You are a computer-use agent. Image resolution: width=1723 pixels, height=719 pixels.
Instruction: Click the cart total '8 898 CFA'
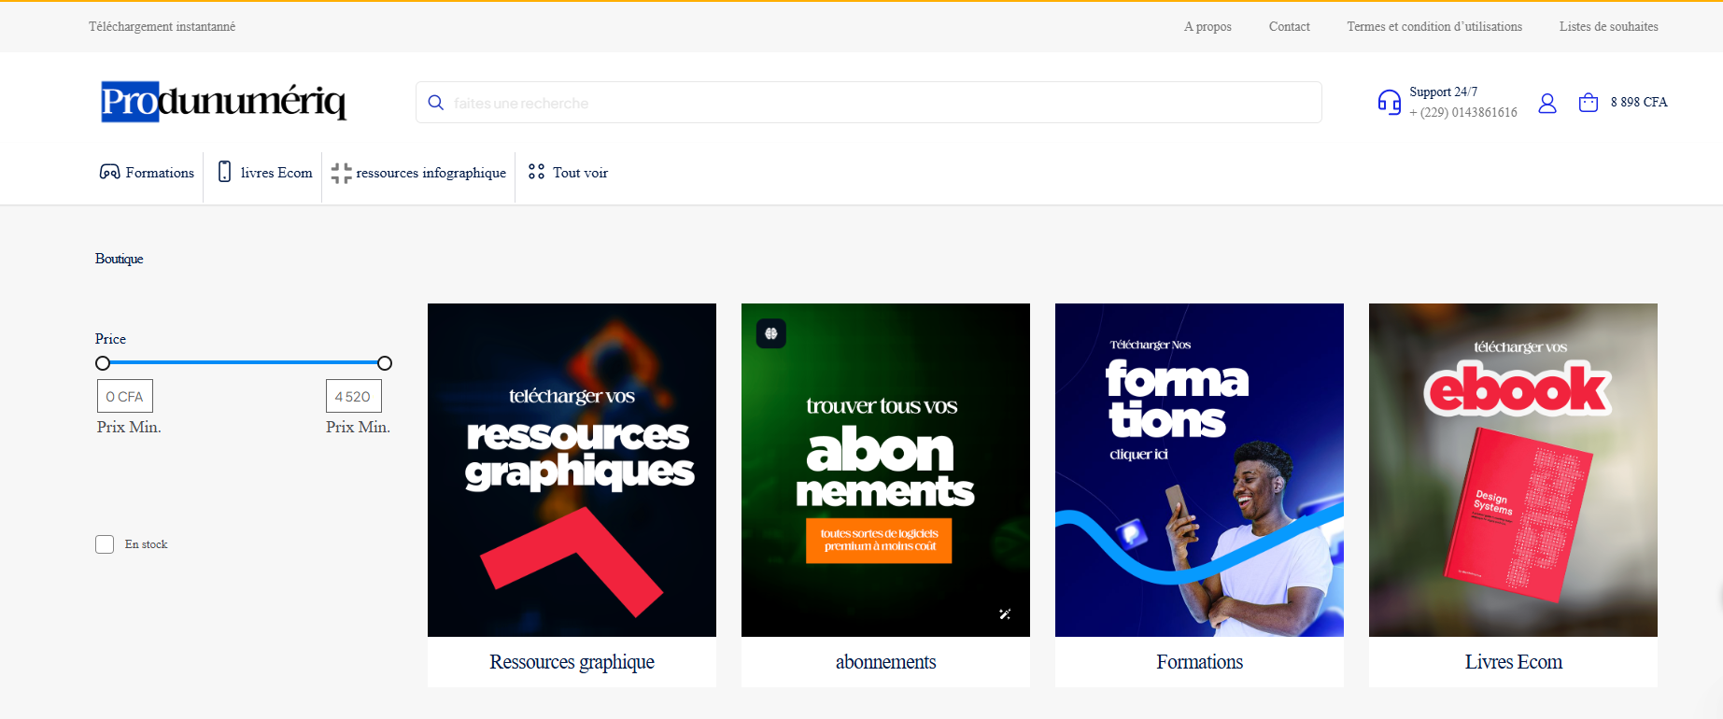tap(1639, 103)
